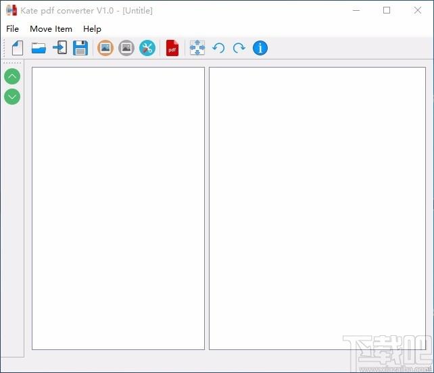The height and width of the screenshot is (373, 434).
Task: Rotate left with the counterclockwise arrow
Action: pos(218,48)
